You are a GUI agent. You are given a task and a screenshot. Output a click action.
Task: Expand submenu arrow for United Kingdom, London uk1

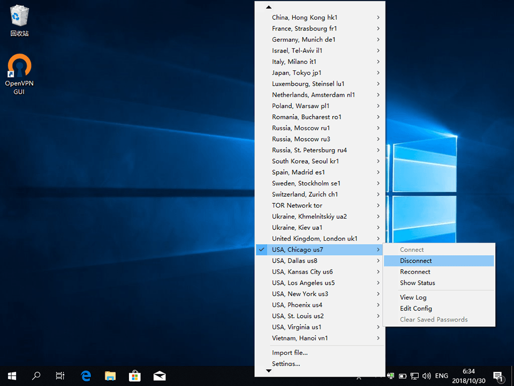[x=379, y=239]
